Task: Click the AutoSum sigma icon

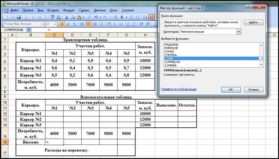Action: pyautogui.click(x=122, y=17)
